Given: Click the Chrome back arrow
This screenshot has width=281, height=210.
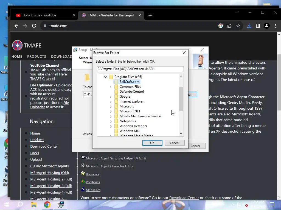Looking at the screenshot, I should 16,26.
